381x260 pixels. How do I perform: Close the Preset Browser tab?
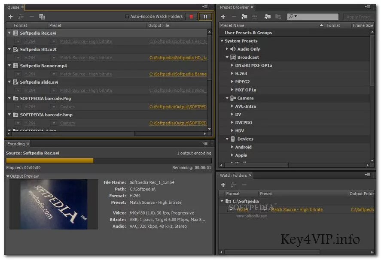point(252,7)
